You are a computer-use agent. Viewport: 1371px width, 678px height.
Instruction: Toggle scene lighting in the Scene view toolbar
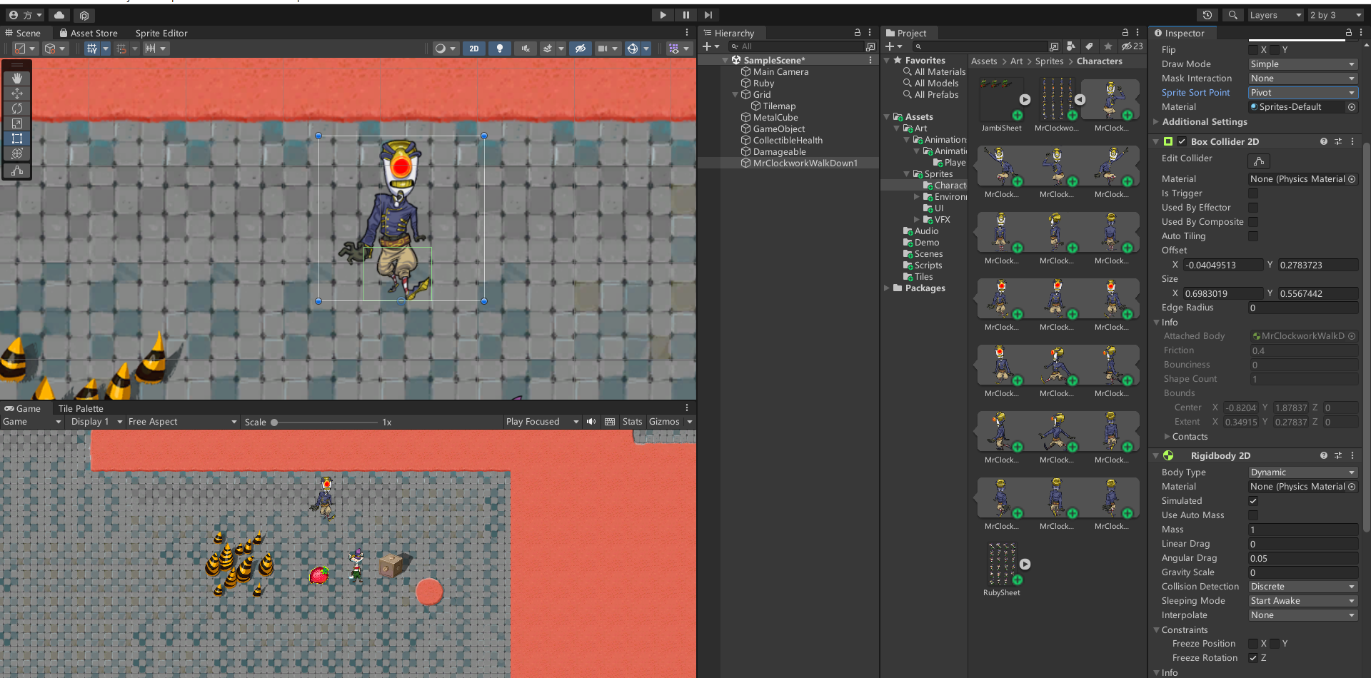500,49
